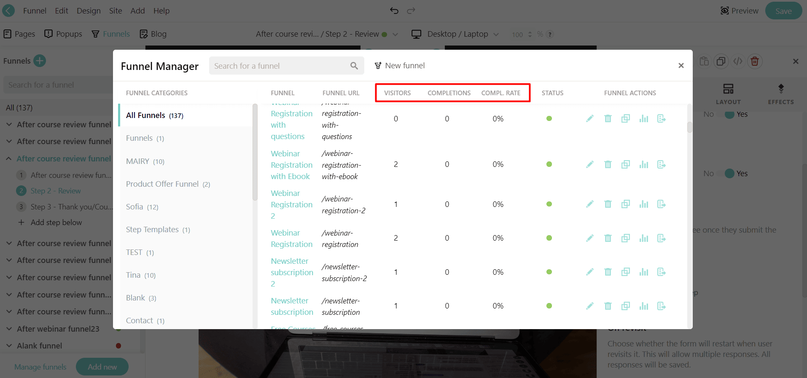Toggle status dot for Webinar Registration with Ebook
This screenshot has width=807, height=378.
point(549,164)
